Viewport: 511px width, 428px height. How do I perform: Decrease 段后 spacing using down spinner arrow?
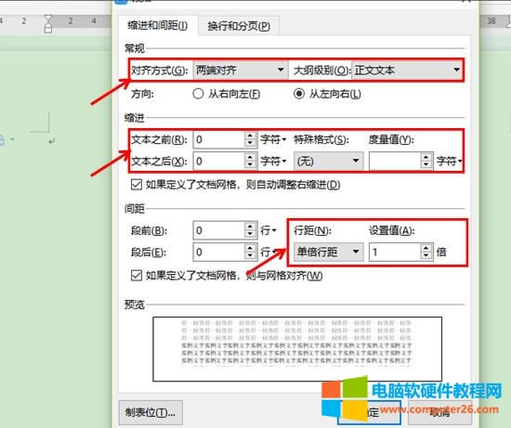coord(250,255)
